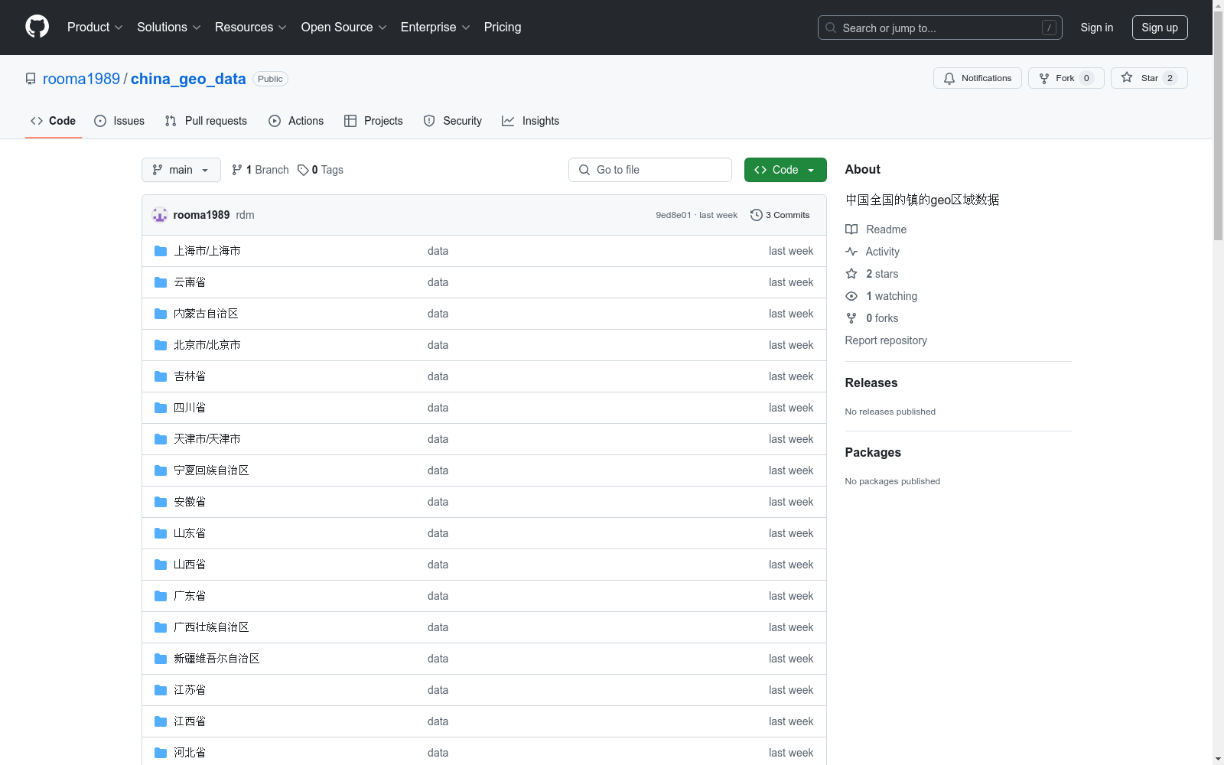
Task: Click the history clock icon beside 3 Commits
Action: (757, 215)
